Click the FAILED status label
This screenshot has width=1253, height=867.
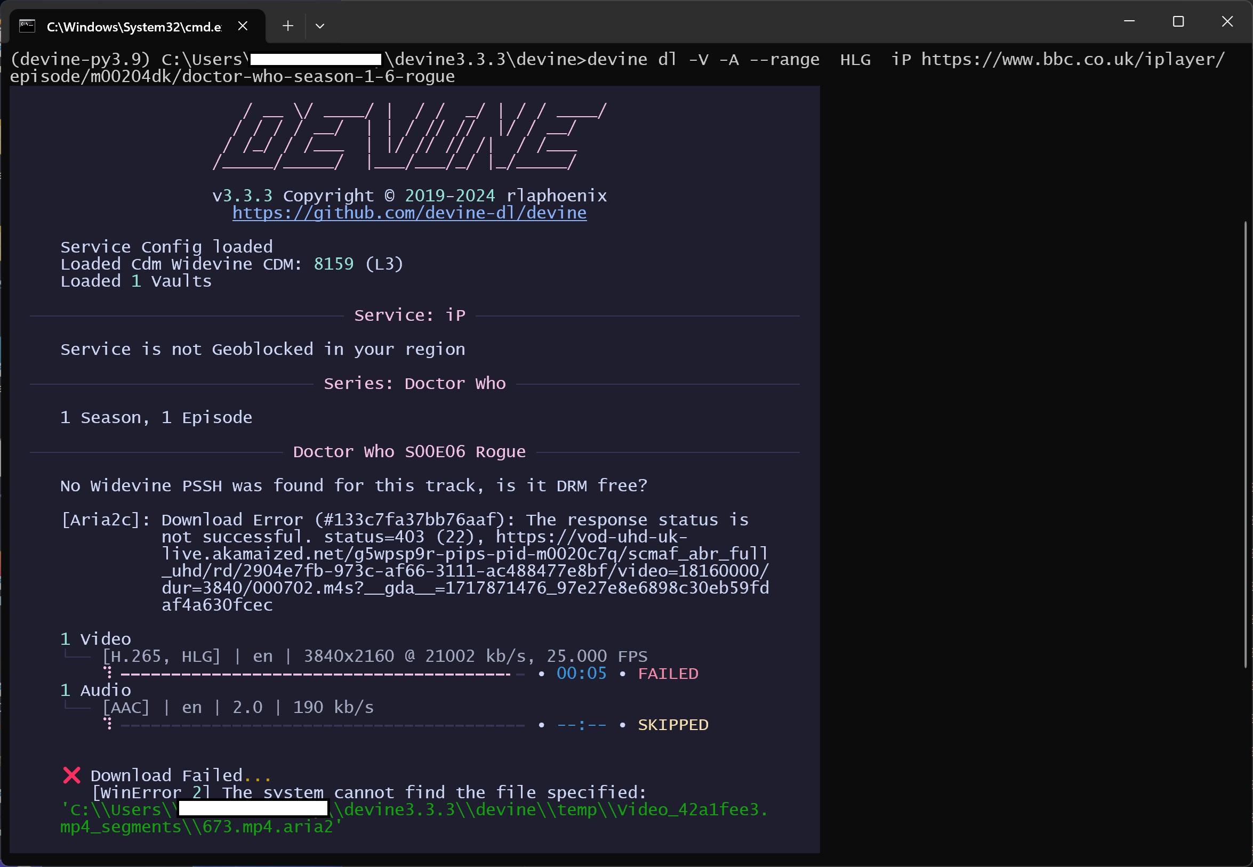pos(668,674)
